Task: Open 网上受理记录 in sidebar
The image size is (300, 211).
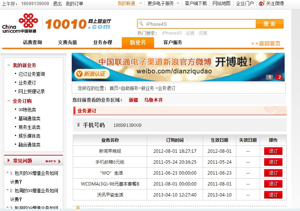Action: tap(31, 91)
